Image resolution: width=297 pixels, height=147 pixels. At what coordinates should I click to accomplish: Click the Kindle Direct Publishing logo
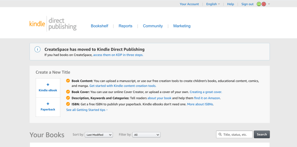pyautogui.click(x=53, y=23)
